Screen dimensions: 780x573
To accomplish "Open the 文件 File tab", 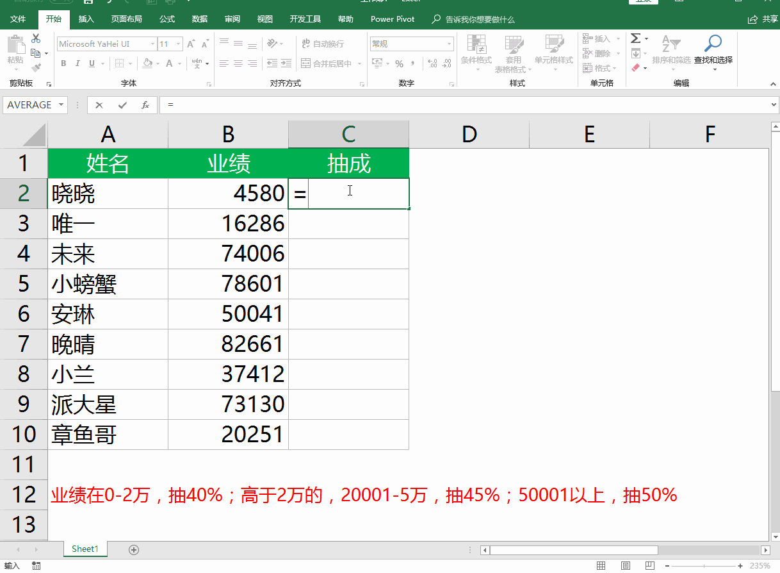I will click(18, 19).
